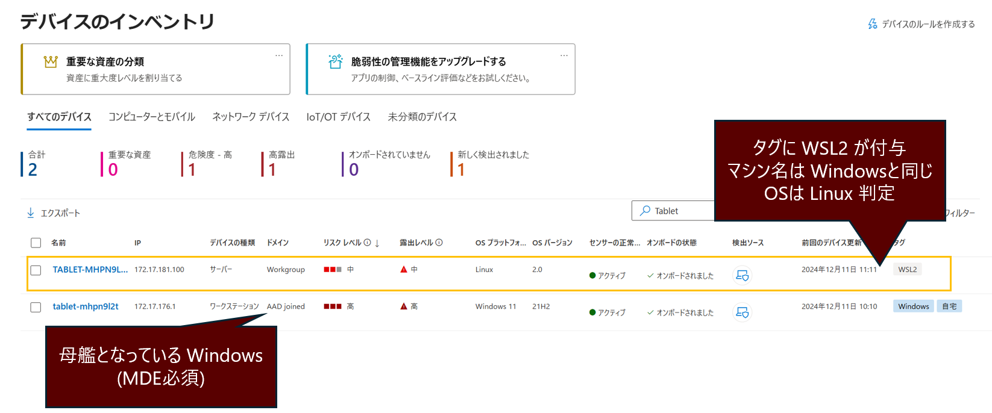Click the lightning icon for デバイスのルールを作成する
The height and width of the screenshot is (413, 992).
tap(873, 24)
